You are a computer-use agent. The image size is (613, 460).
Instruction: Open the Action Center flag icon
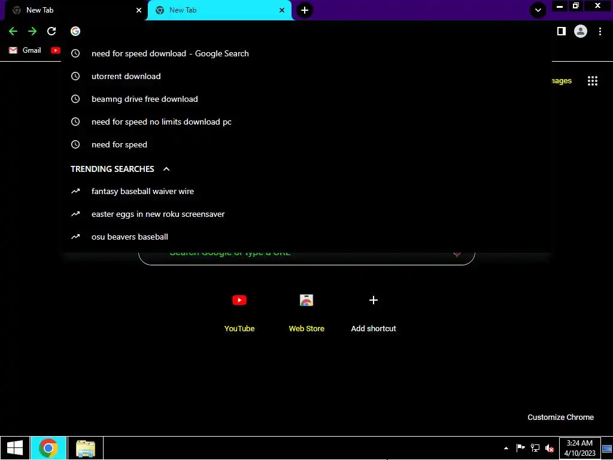pyautogui.click(x=521, y=448)
